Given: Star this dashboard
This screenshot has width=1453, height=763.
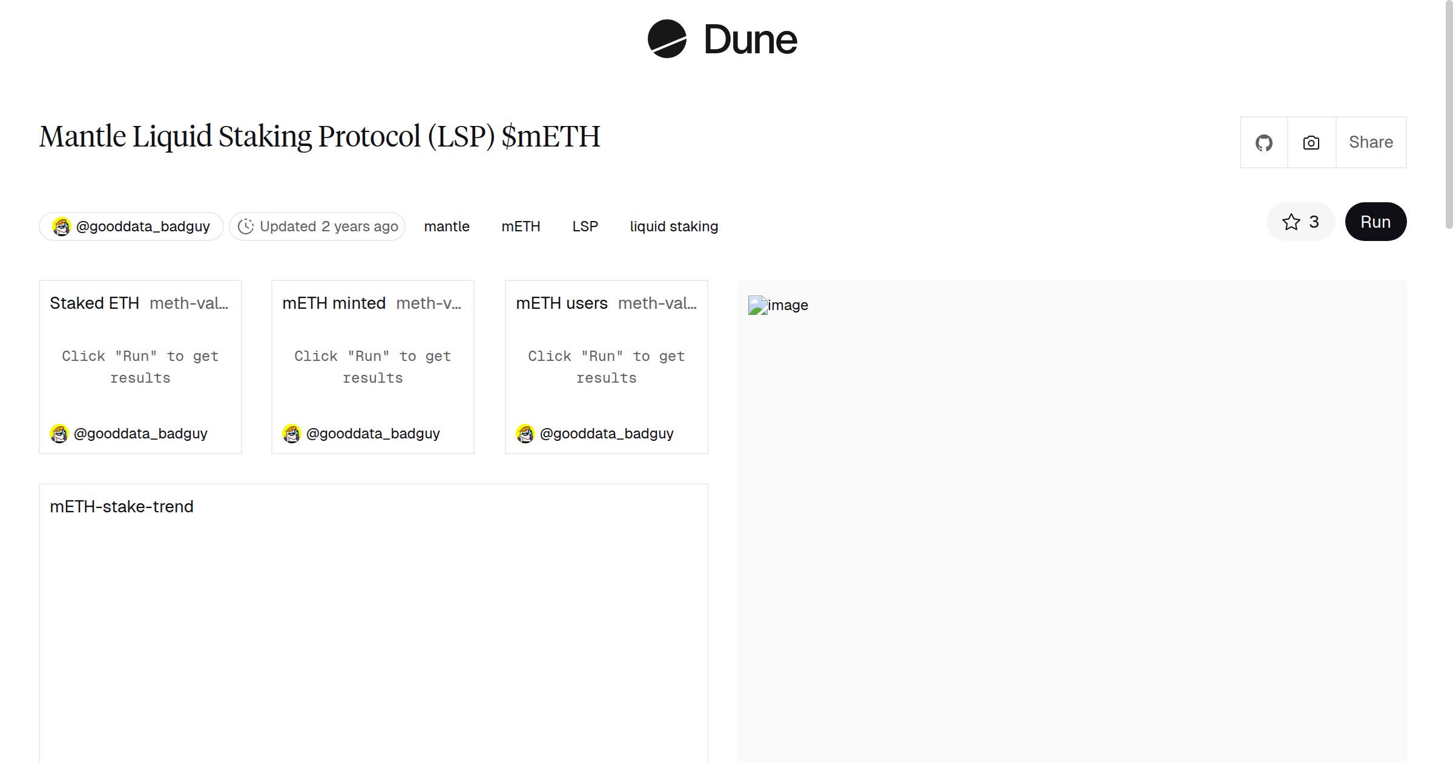Looking at the screenshot, I should (1291, 222).
